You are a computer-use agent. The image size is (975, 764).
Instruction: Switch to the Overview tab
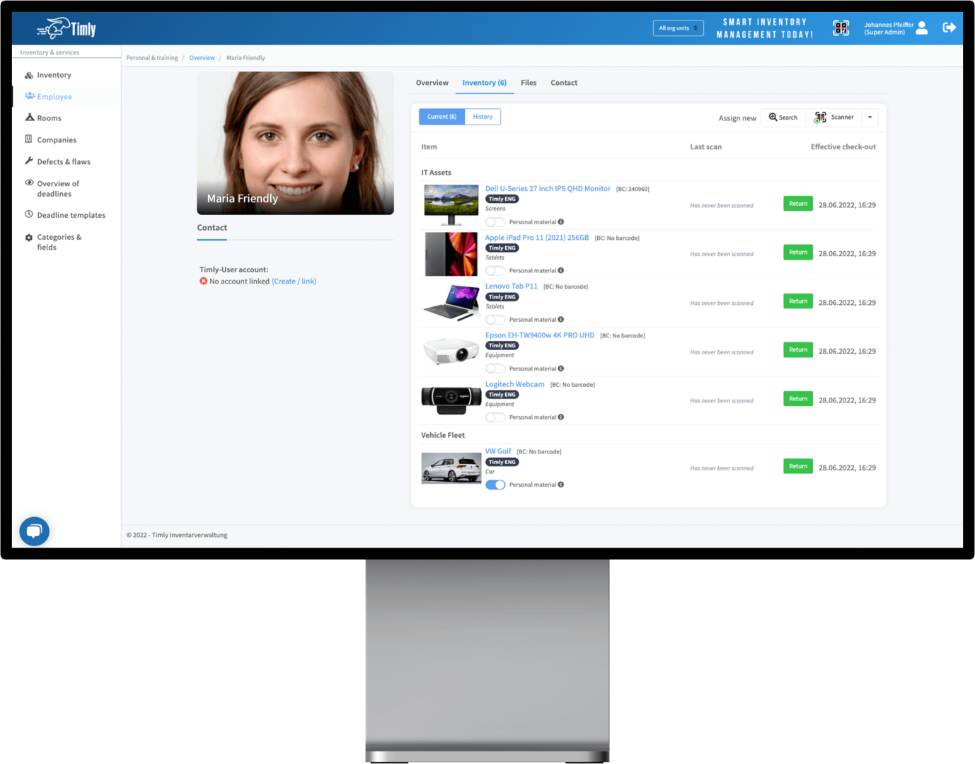(432, 83)
